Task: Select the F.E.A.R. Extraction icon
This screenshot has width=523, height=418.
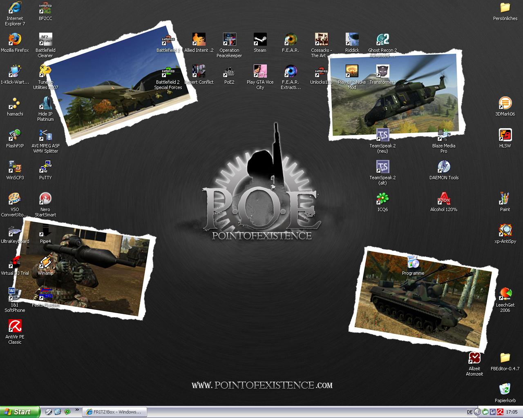Action: [291, 71]
